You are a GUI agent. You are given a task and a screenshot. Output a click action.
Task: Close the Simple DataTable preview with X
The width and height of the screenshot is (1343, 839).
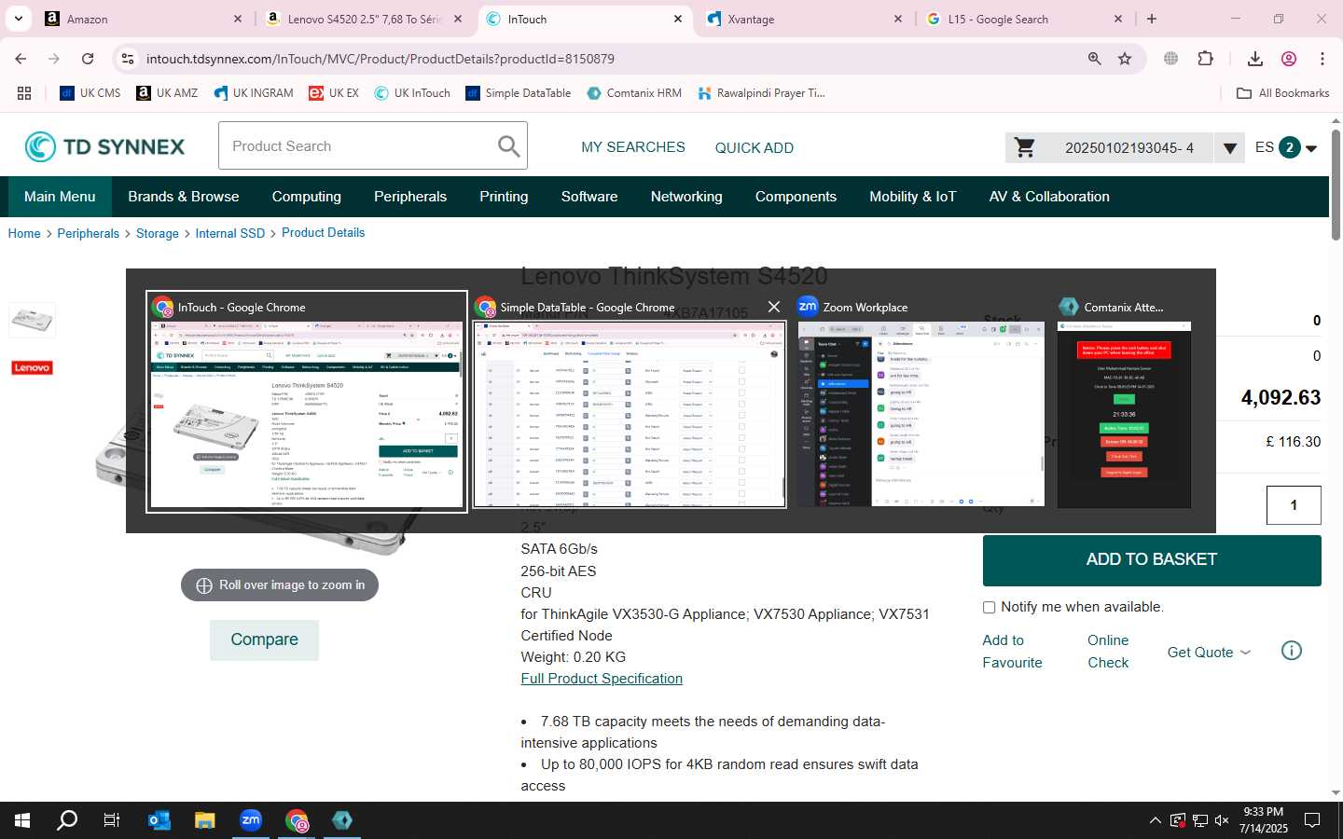coord(773,307)
